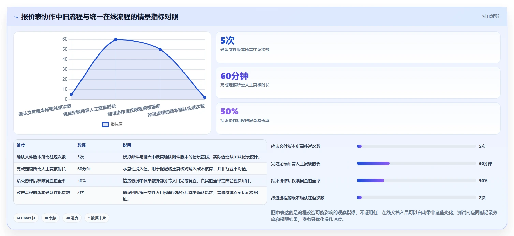This screenshot has height=236, width=514.
Task: Click table cell 结束协作后权限复查覆盖率
Action: 41,180
